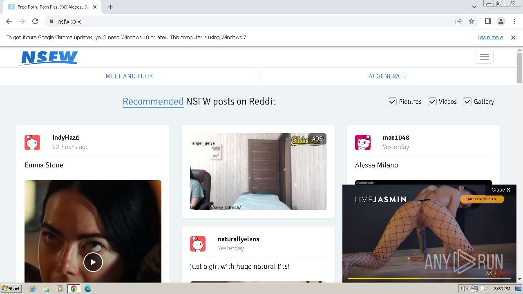Open a new tab with the plus icon
Viewport: 523px width, 294px height.
[x=110, y=7]
